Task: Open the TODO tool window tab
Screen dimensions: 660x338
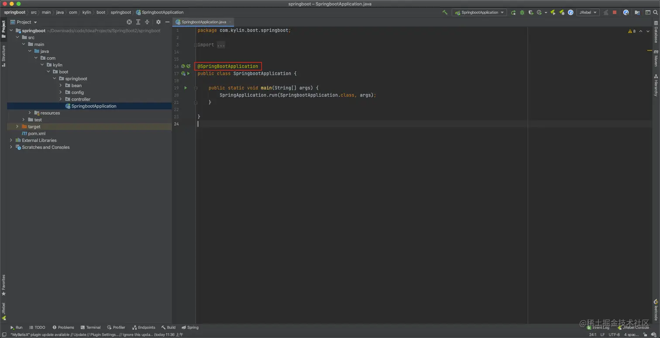Action: (37, 328)
